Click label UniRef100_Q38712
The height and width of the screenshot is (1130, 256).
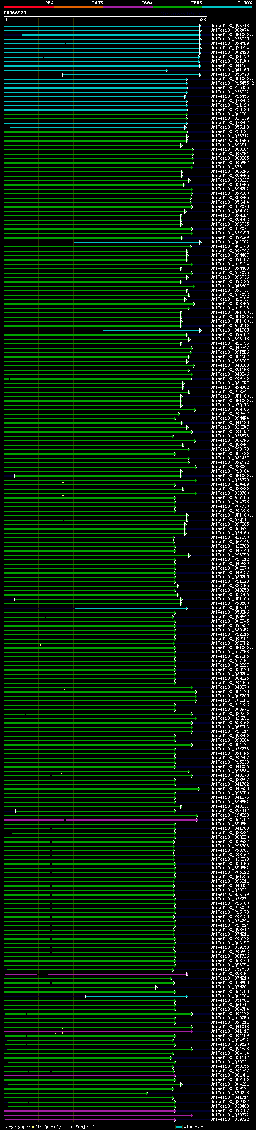230,136
